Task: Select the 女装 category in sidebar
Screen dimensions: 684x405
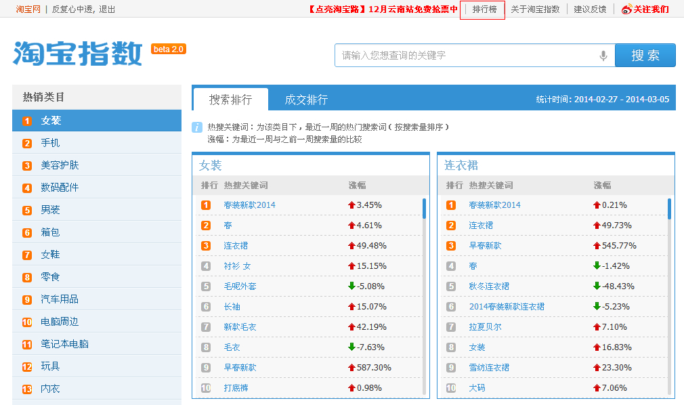Action: tap(97, 121)
